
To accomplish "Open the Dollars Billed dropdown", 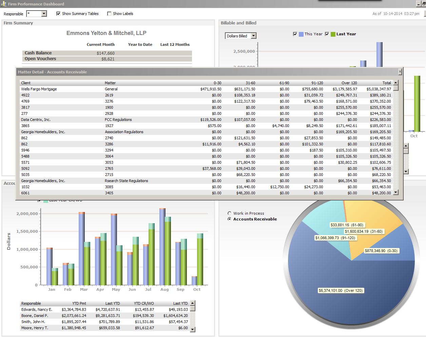I will click(254, 36).
